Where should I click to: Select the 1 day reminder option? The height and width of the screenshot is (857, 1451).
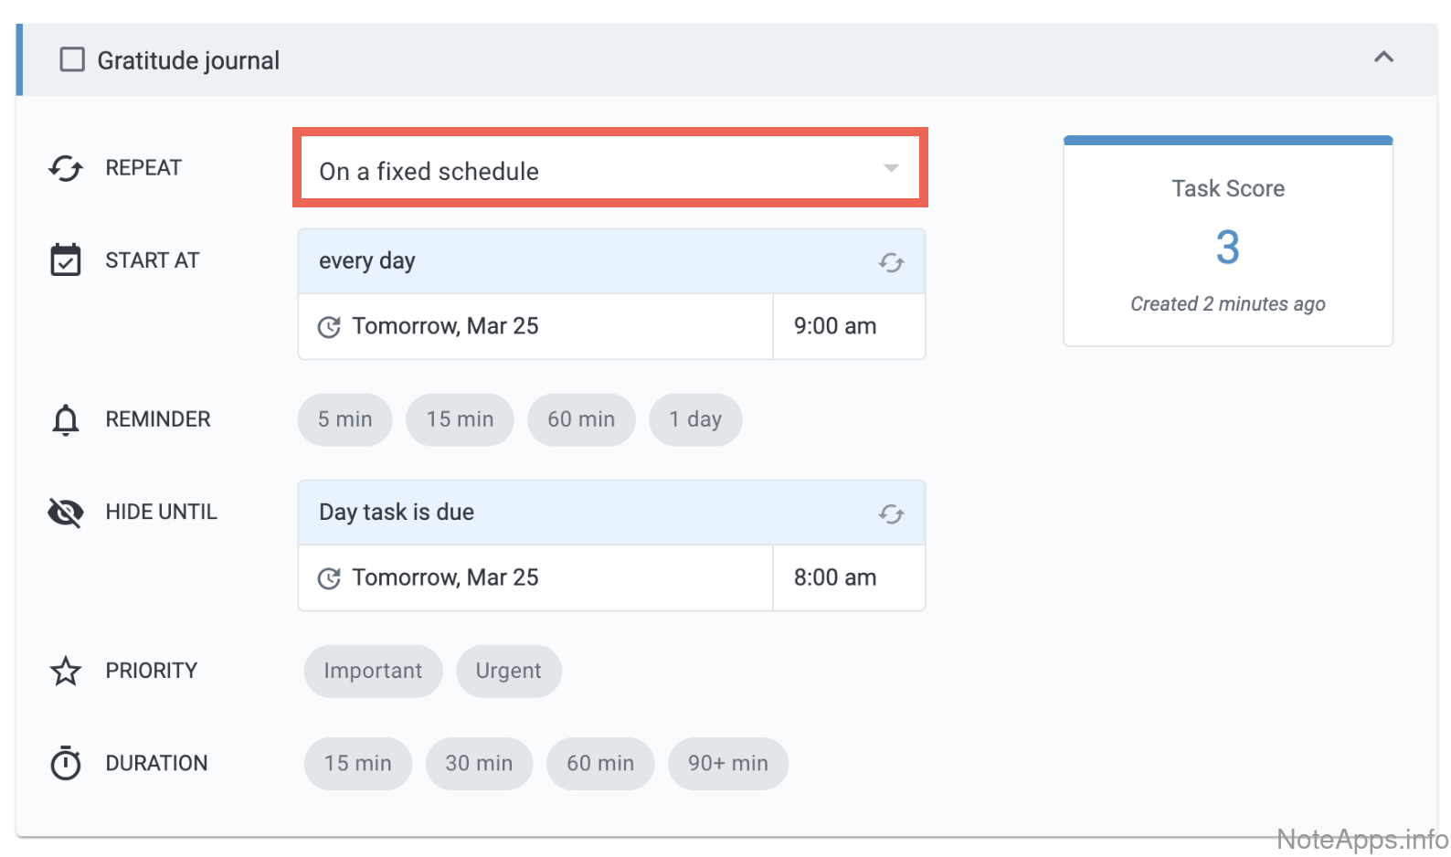(694, 420)
